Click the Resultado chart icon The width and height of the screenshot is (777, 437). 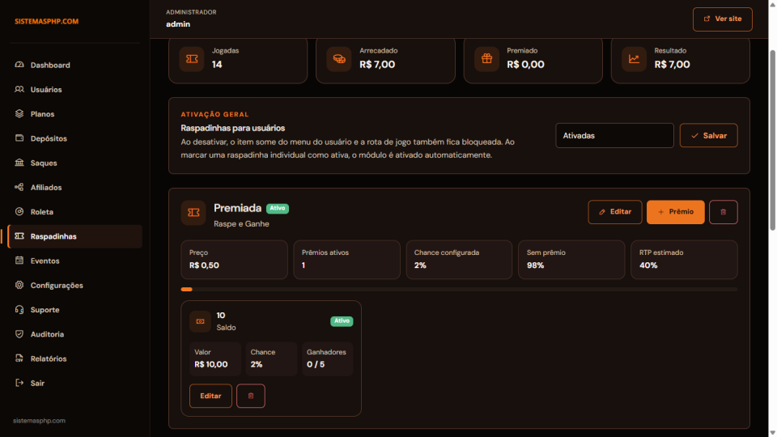point(634,59)
